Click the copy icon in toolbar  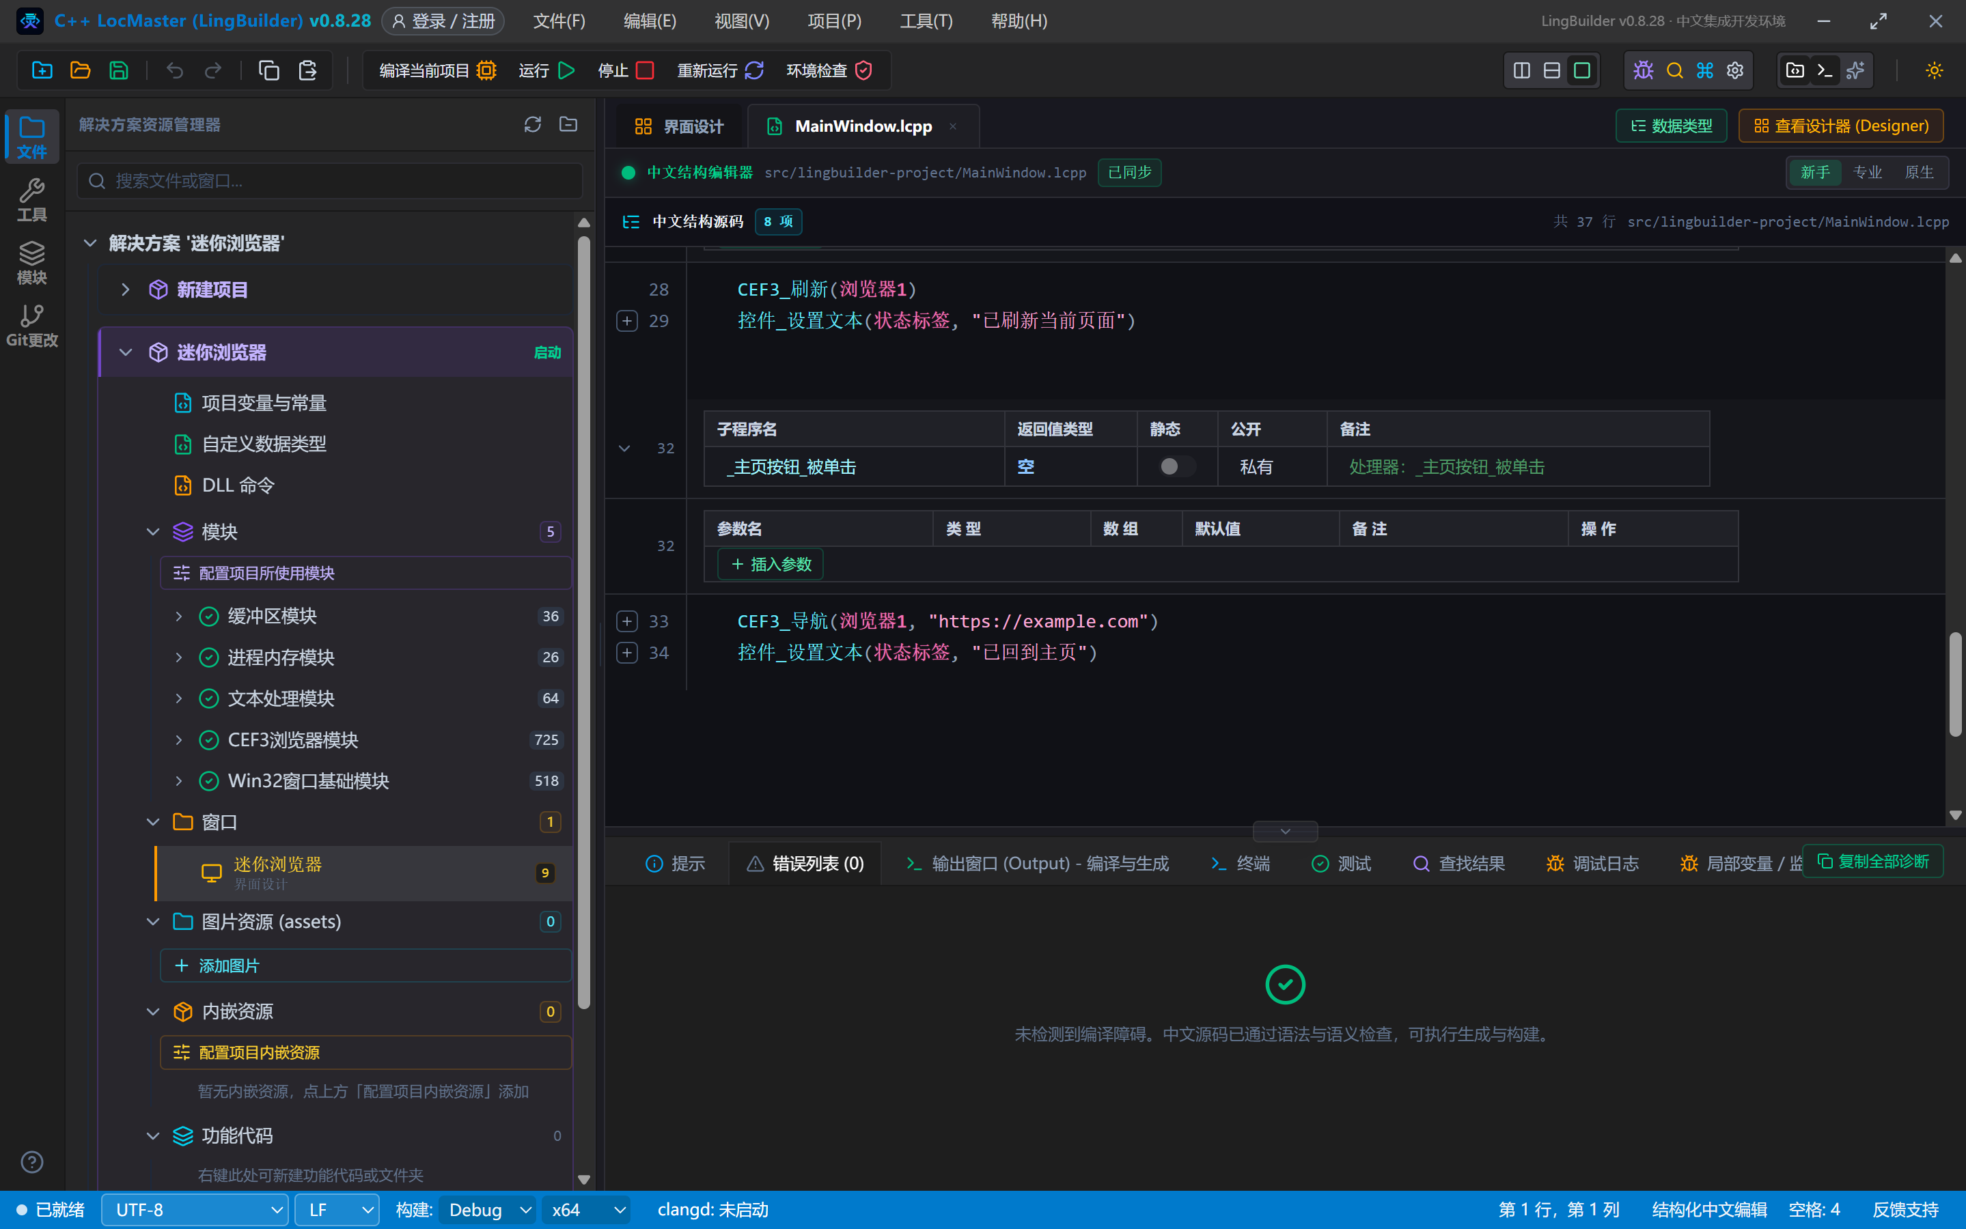[x=269, y=71]
